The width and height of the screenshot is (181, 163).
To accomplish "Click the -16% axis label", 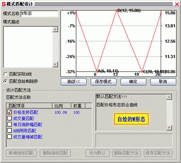I will [x=71, y=41].
